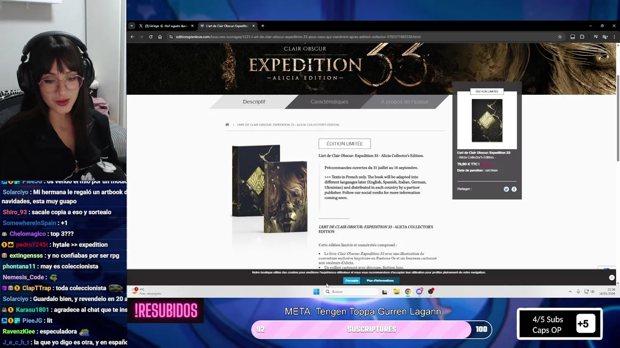This screenshot has height=348, width=620.
Task: Open the weather widget on the taskbar
Action: [x=146, y=291]
